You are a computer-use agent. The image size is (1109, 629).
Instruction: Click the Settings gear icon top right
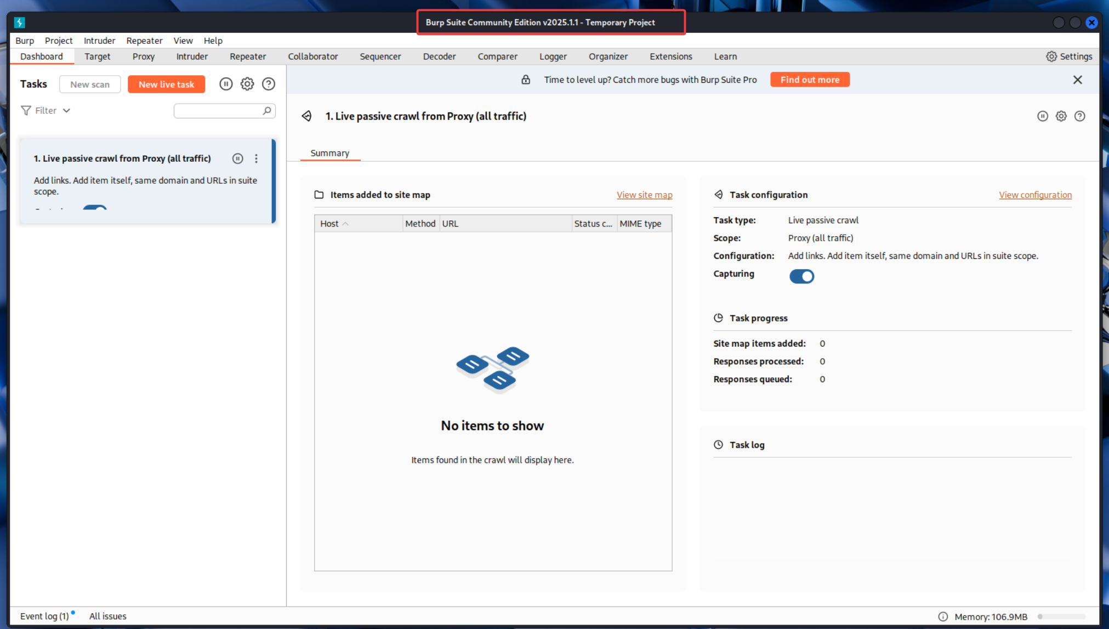[1051, 56]
